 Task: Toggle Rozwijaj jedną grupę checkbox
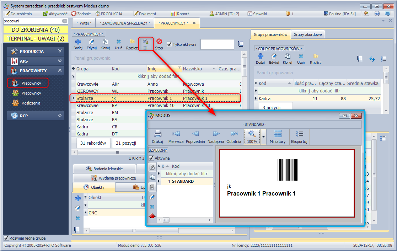coord(6,238)
